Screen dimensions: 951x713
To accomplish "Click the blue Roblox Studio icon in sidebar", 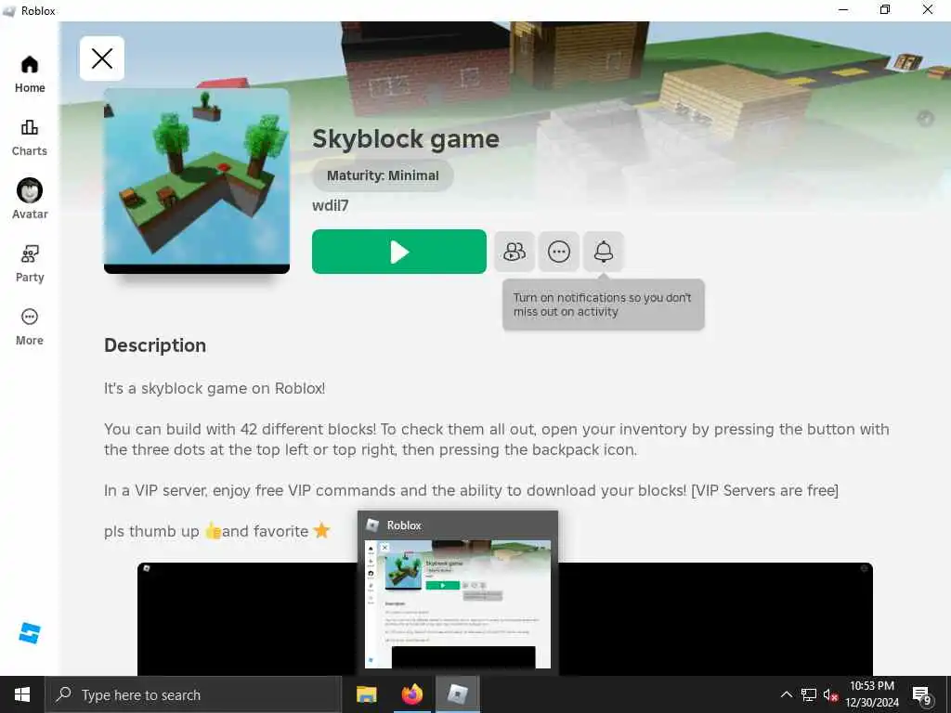I will 29,633.
